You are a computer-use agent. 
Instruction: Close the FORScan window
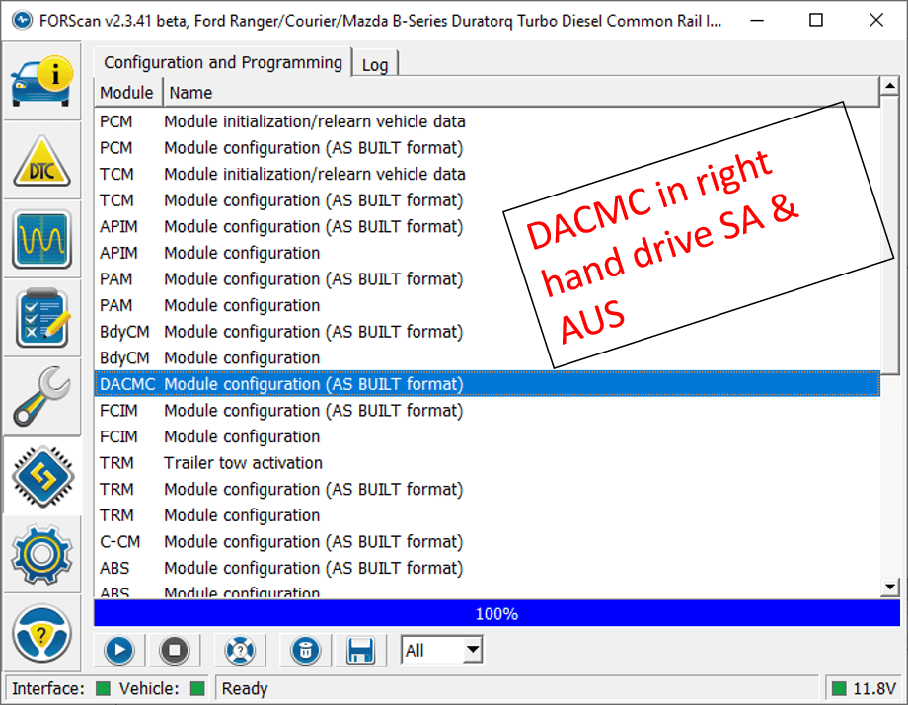876,21
